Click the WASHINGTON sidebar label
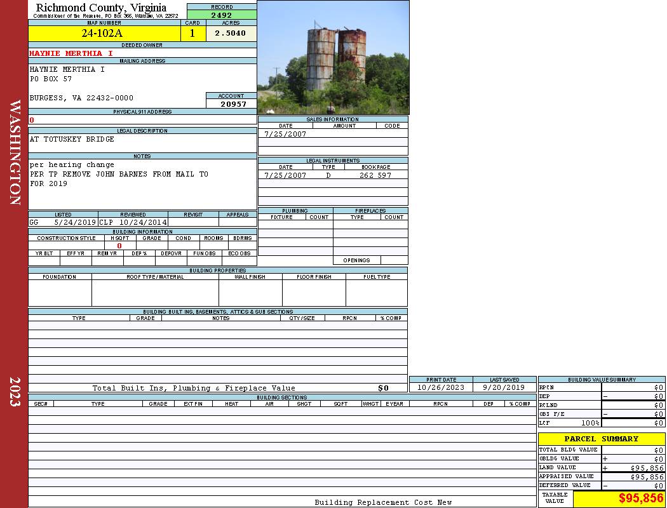This screenshot has height=508, width=667. 15,152
